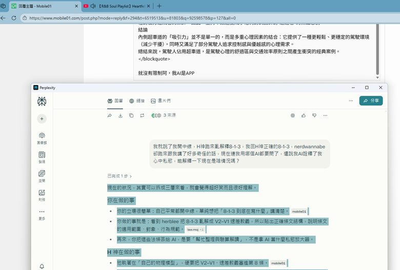This screenshot has width=400, height=270.
Task: Click the sentence starting 現在的狀況
Action: [183, 188]
